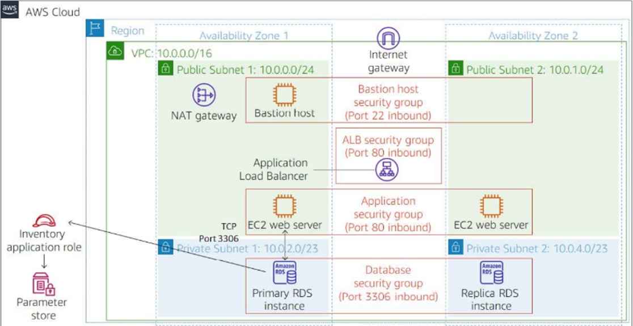The width and height of the screenshot is (633, 326).
Task: Click the 'Region' label
Action: click(128, 31)
